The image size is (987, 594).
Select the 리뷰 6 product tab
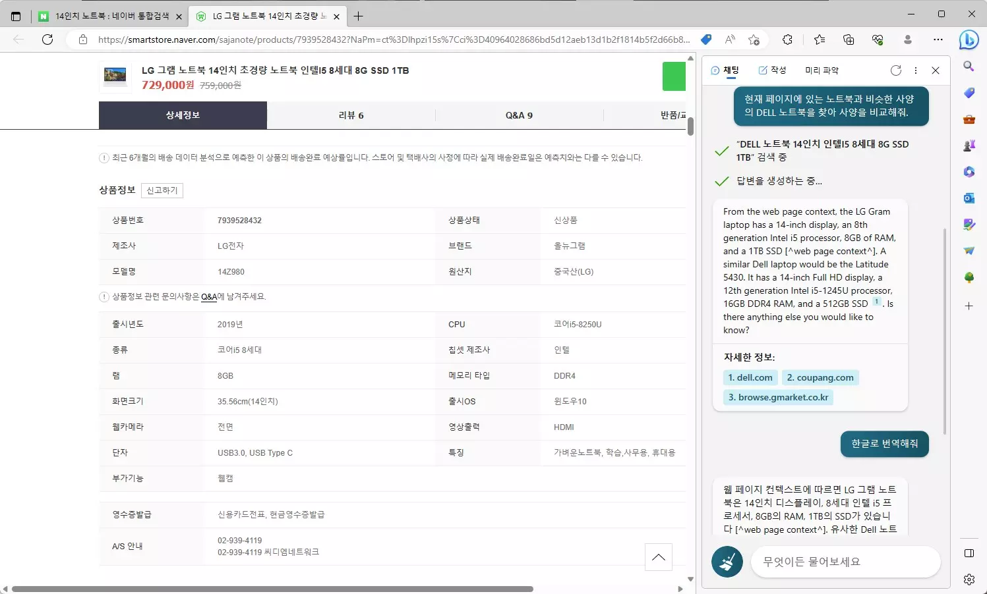[351, 115]
